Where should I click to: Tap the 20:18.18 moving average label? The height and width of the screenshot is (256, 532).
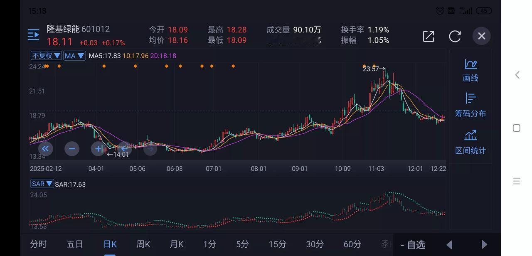tap(163, 56)
